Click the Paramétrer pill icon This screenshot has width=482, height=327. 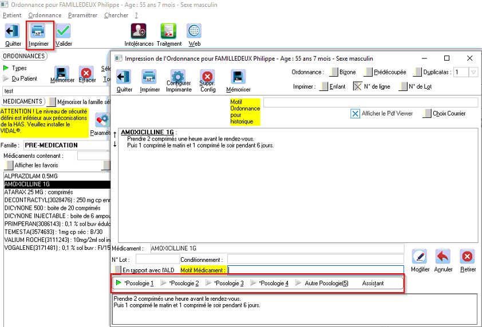click(x=102, y=120)
